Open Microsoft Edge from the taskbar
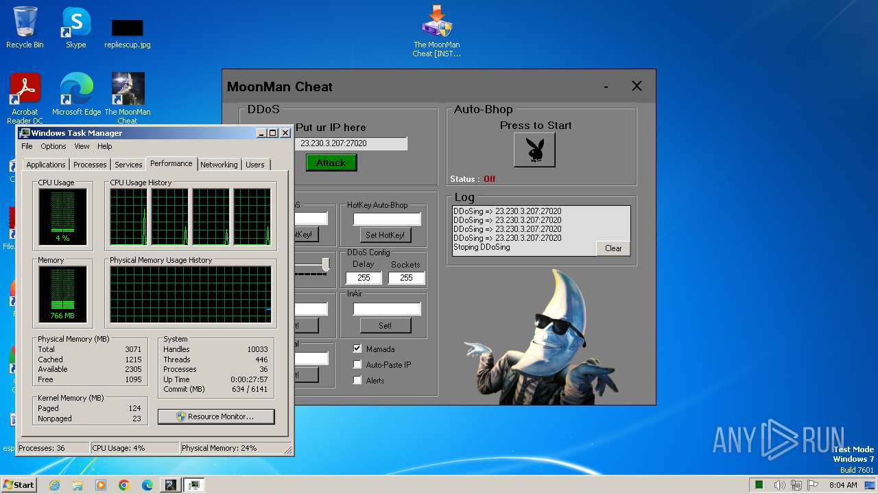Screen dimensions: 878x494 coord(147,485)
